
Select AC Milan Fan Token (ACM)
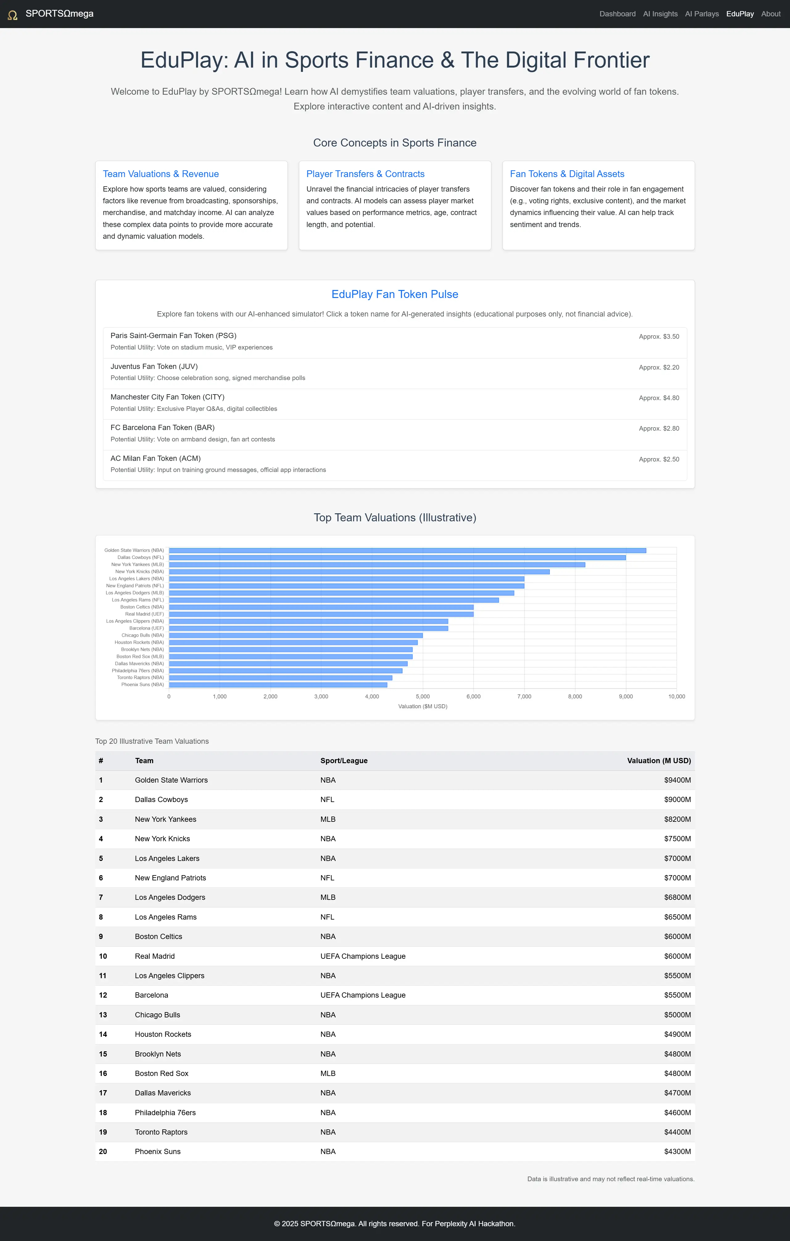[x=155, y=458]
